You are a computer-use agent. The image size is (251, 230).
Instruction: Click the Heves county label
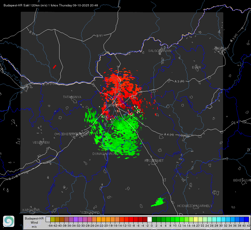click(190, 104)
